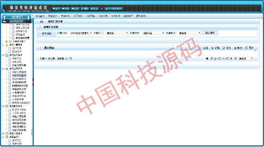264x147 pixels.
Task: Open the page jump dropdown in pagination bar
Action: point(246,59)
